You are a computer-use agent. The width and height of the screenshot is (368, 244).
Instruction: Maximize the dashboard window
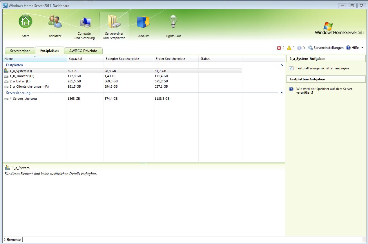coord(352,5)
